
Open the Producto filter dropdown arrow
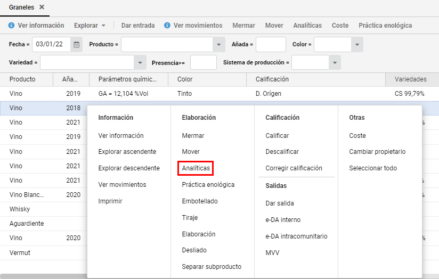[218, 45]
